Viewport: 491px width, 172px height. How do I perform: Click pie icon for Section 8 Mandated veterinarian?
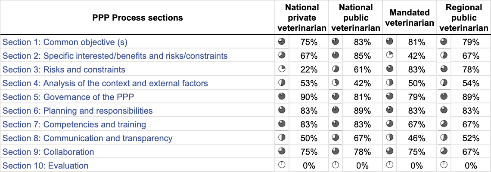389,138
